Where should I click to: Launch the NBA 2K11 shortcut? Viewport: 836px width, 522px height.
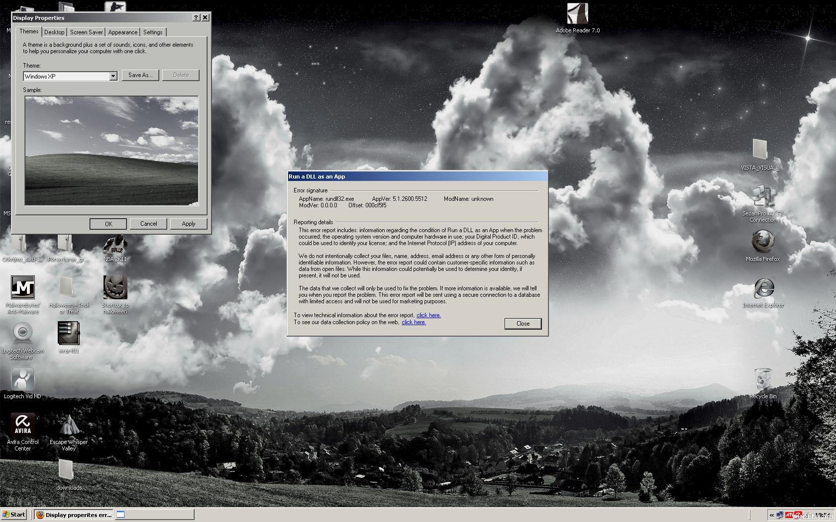(x=115, y=248)
